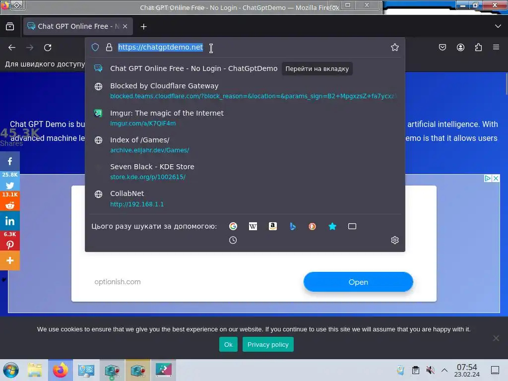Image resolution: width=508 pixels, height=381 pixels.
Task: Click the site padlock icon
Action: (109, 47)
